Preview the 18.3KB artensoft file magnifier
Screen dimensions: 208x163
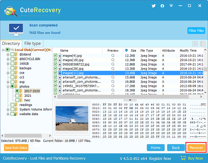click(113, 90)
